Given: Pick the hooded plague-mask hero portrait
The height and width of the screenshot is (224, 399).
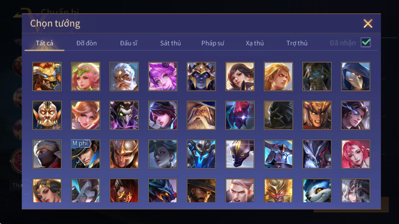Looking at the screenshot, I should 356,77.
